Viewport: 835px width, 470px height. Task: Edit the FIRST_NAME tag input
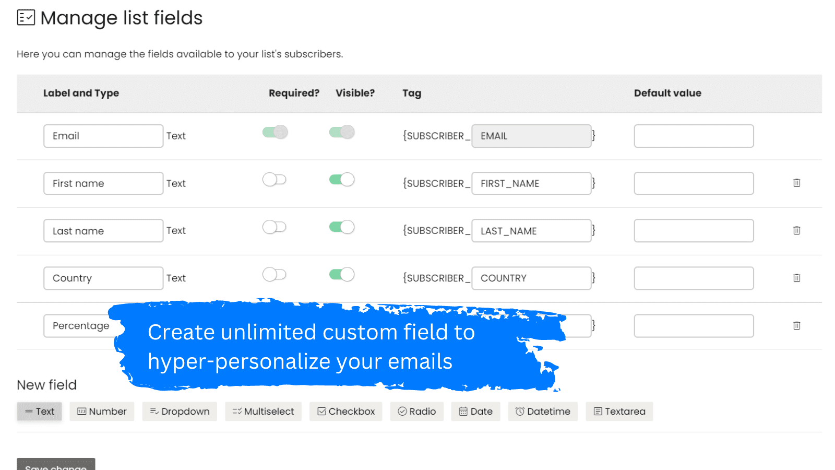pos(531,183)
